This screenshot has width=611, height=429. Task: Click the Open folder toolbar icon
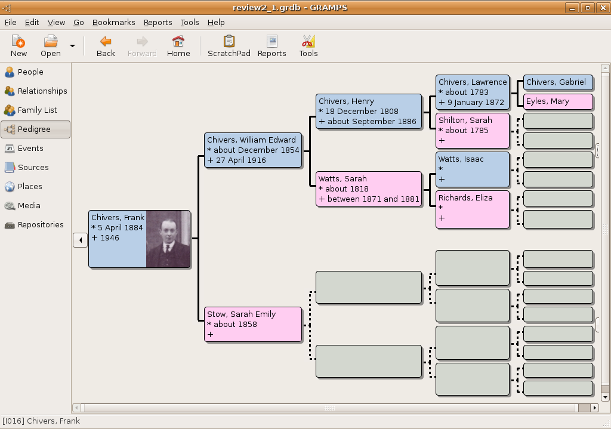(x=51, y=42)
